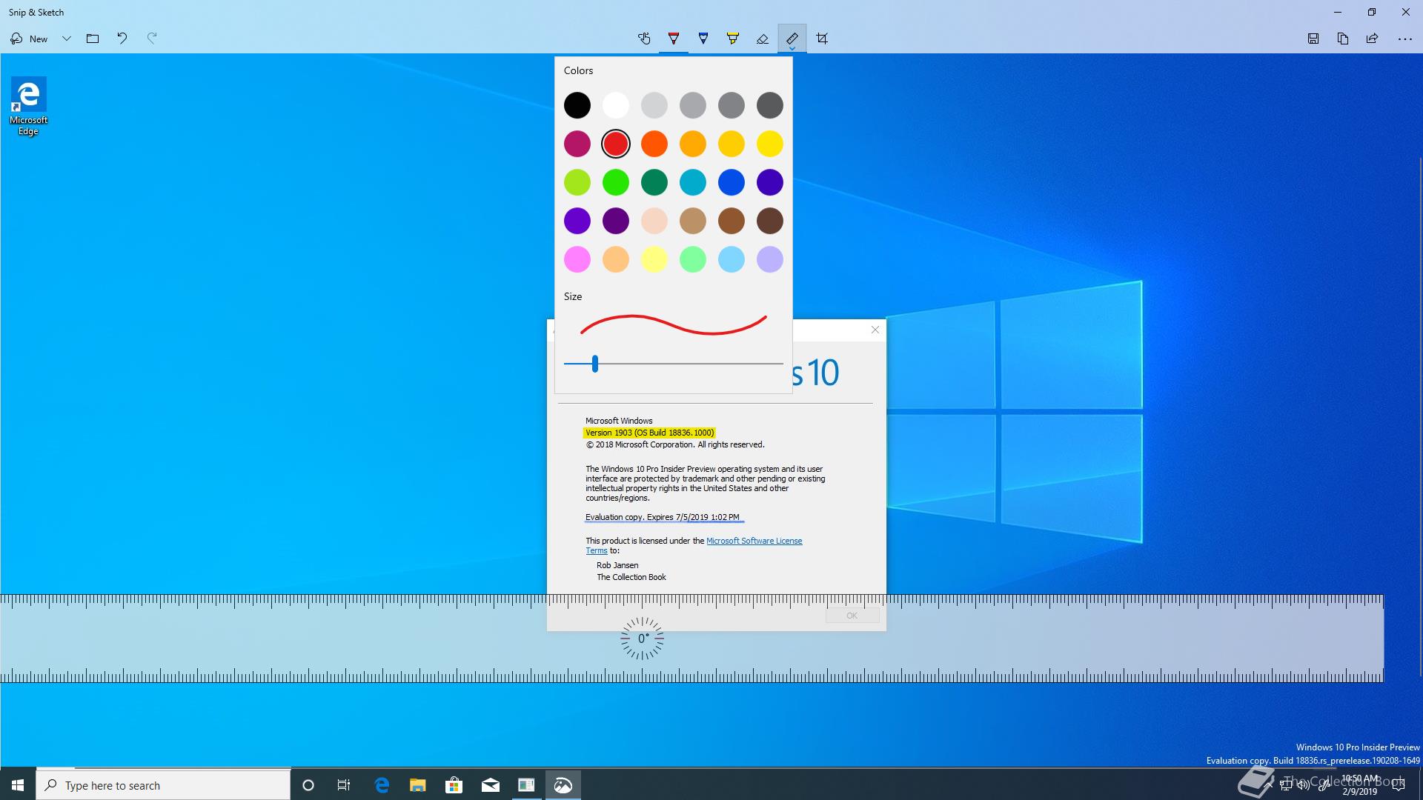Open Task View from the taskbar
Viewport: 1423px width, 800px height.
pyautogui.click(x=344, y=785)
